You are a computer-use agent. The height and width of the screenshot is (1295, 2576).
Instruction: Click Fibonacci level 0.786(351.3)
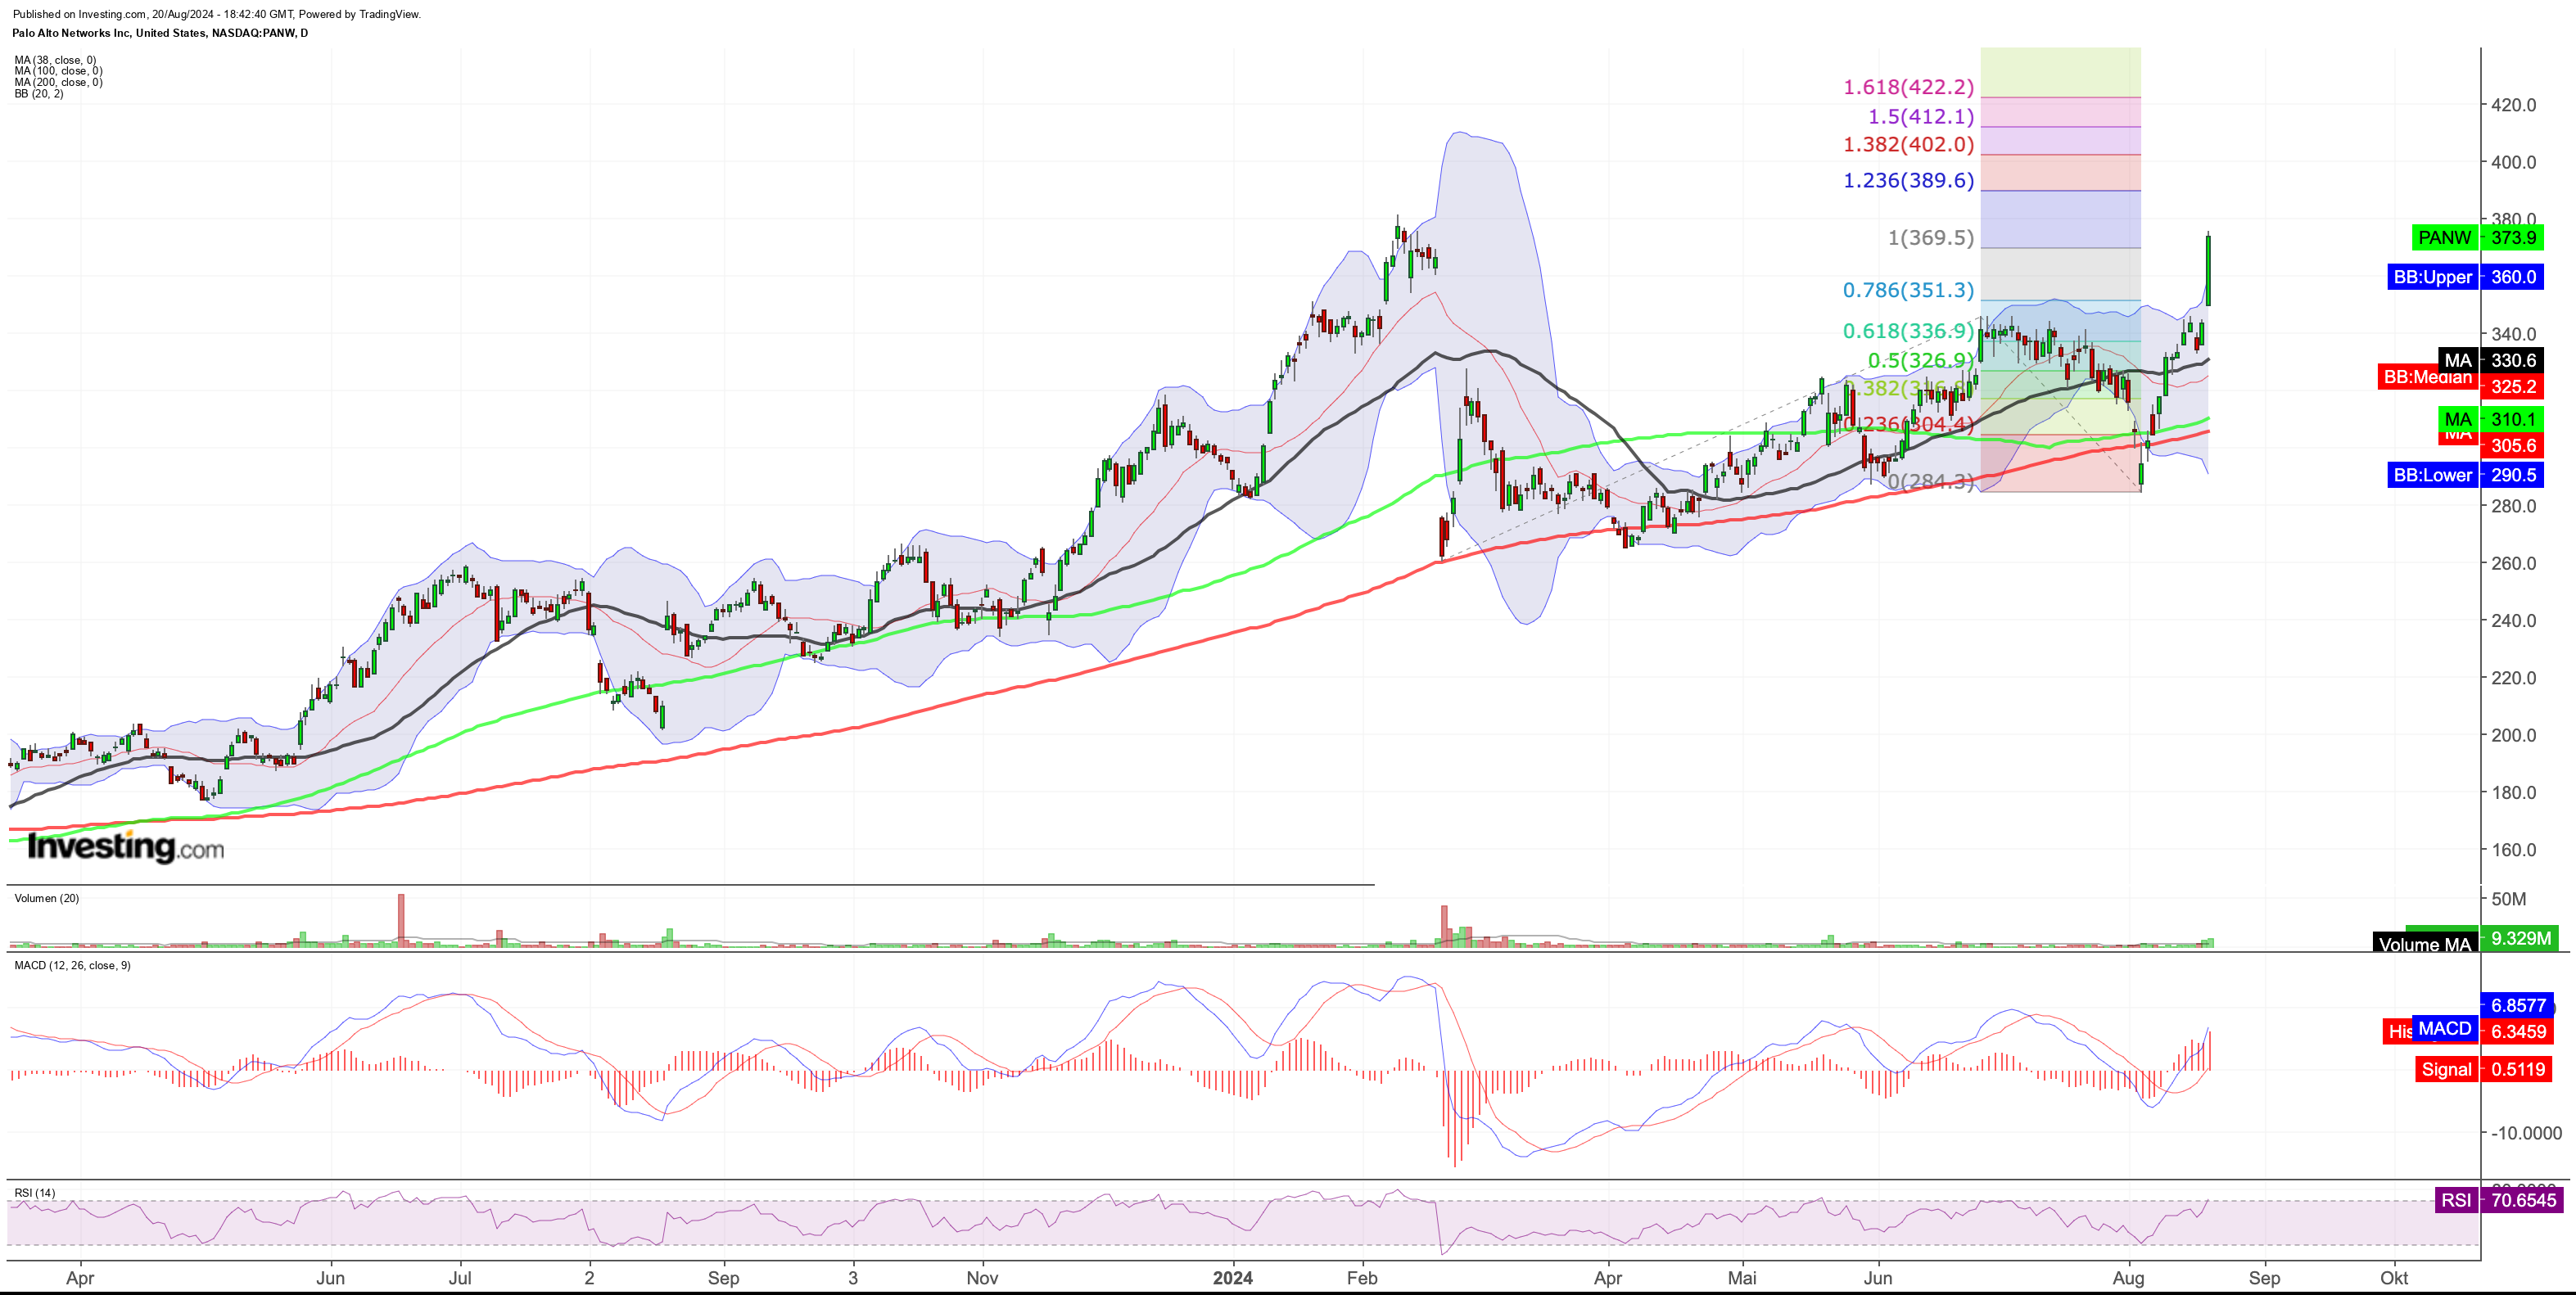(1908, 290)
